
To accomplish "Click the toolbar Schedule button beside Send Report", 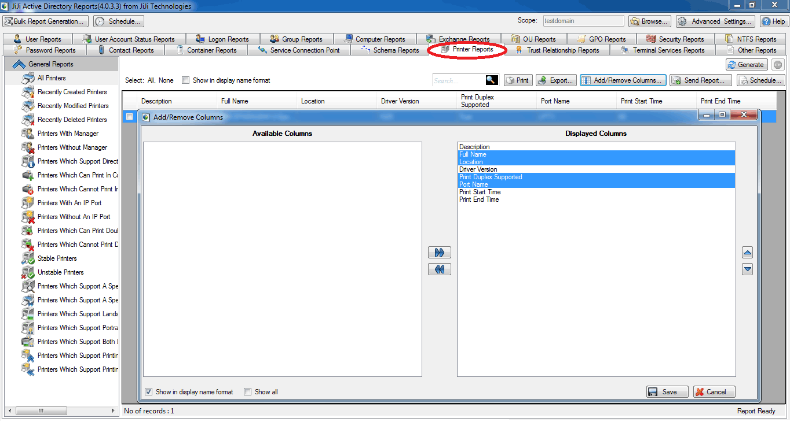I will pos(760,80).
